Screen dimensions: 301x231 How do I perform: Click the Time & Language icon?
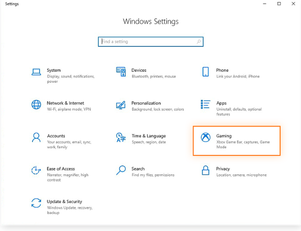(x=121, y=137)
